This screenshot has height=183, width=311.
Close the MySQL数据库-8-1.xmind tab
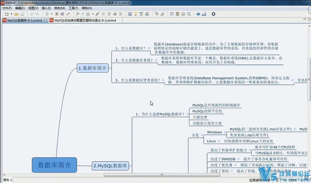click(x=45, y=20)
